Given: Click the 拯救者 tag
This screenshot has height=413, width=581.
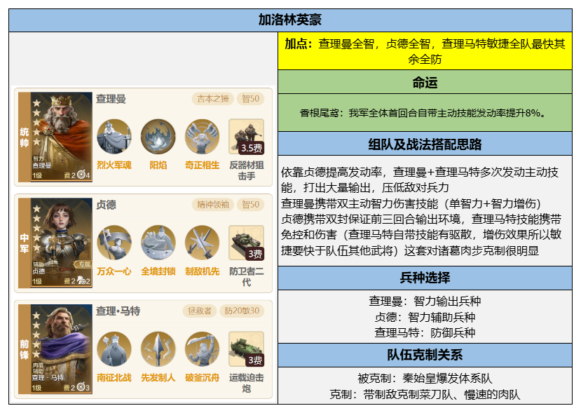Looking at the screenshot, I should [199, 311].
